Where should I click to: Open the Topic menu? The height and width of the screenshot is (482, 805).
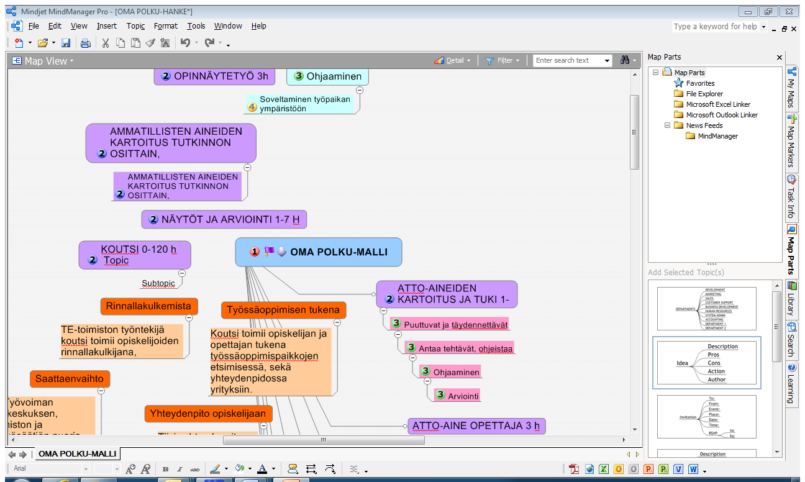click(135, 26)
